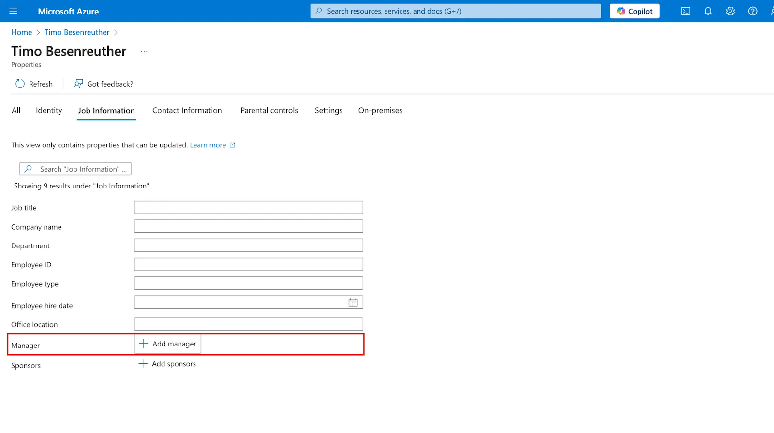Switch to Contact Information tab
The width and height of the screenshot is (774, 433).
187,110
